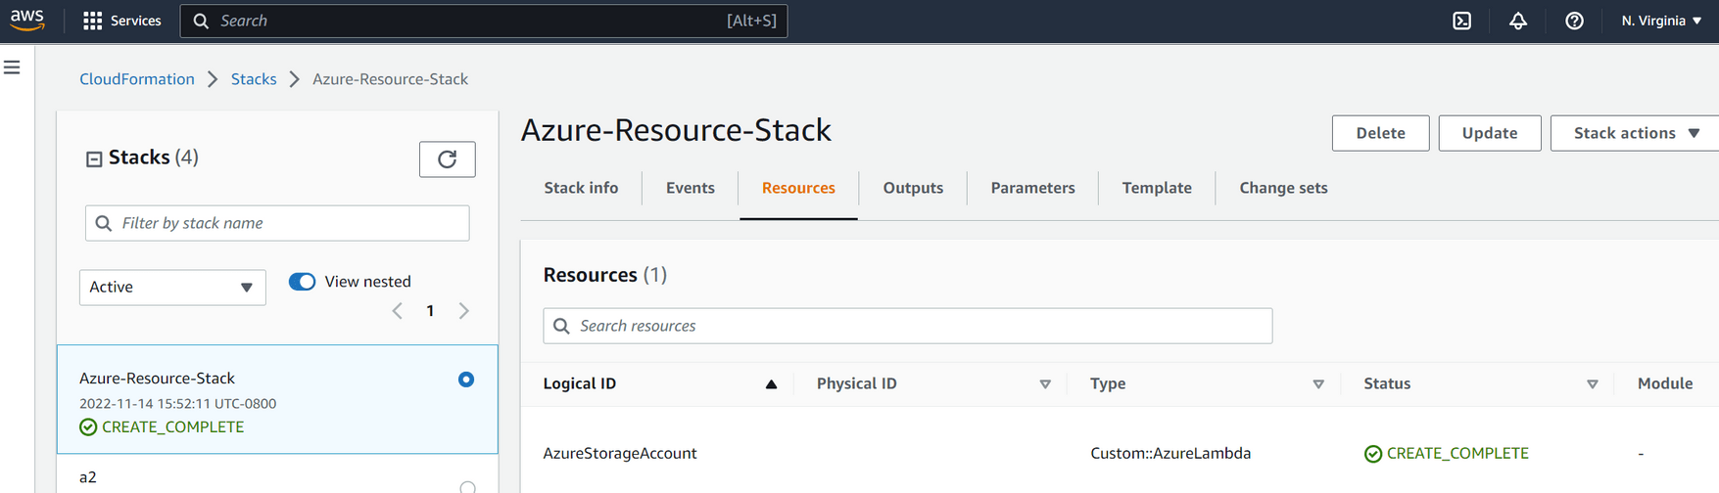This screenshot has width=1719, height=493.
Task: Open the AWS console home logo
Action: click(x=27, y=21)
